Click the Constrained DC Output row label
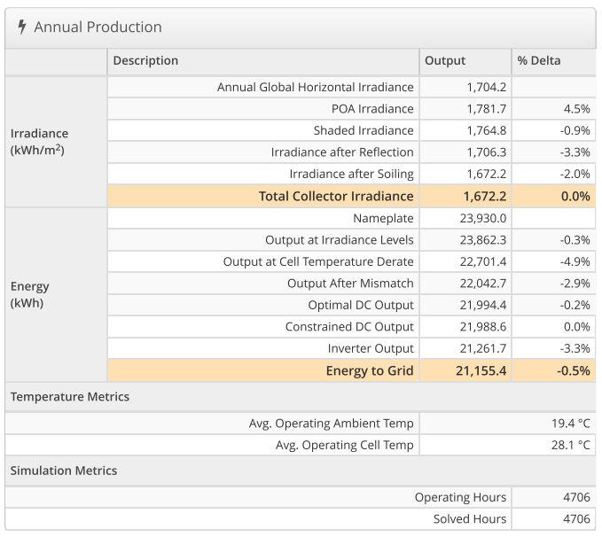 point(348,327)
